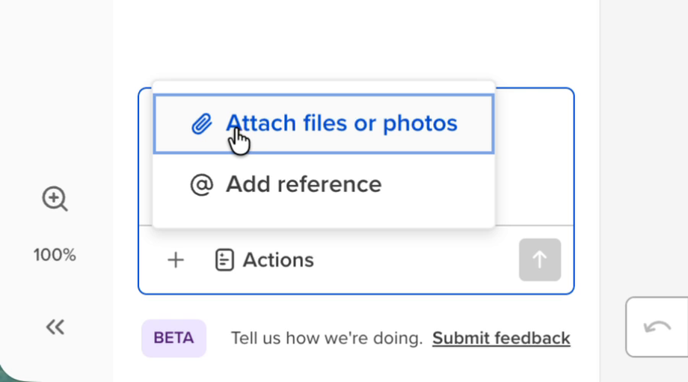Click the Actions document icon

pyautogui.click(x=224, y=260)
